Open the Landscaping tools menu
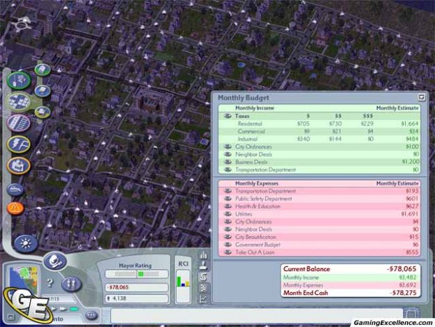This screenshot has height=327, width=435. coord(19,81)
